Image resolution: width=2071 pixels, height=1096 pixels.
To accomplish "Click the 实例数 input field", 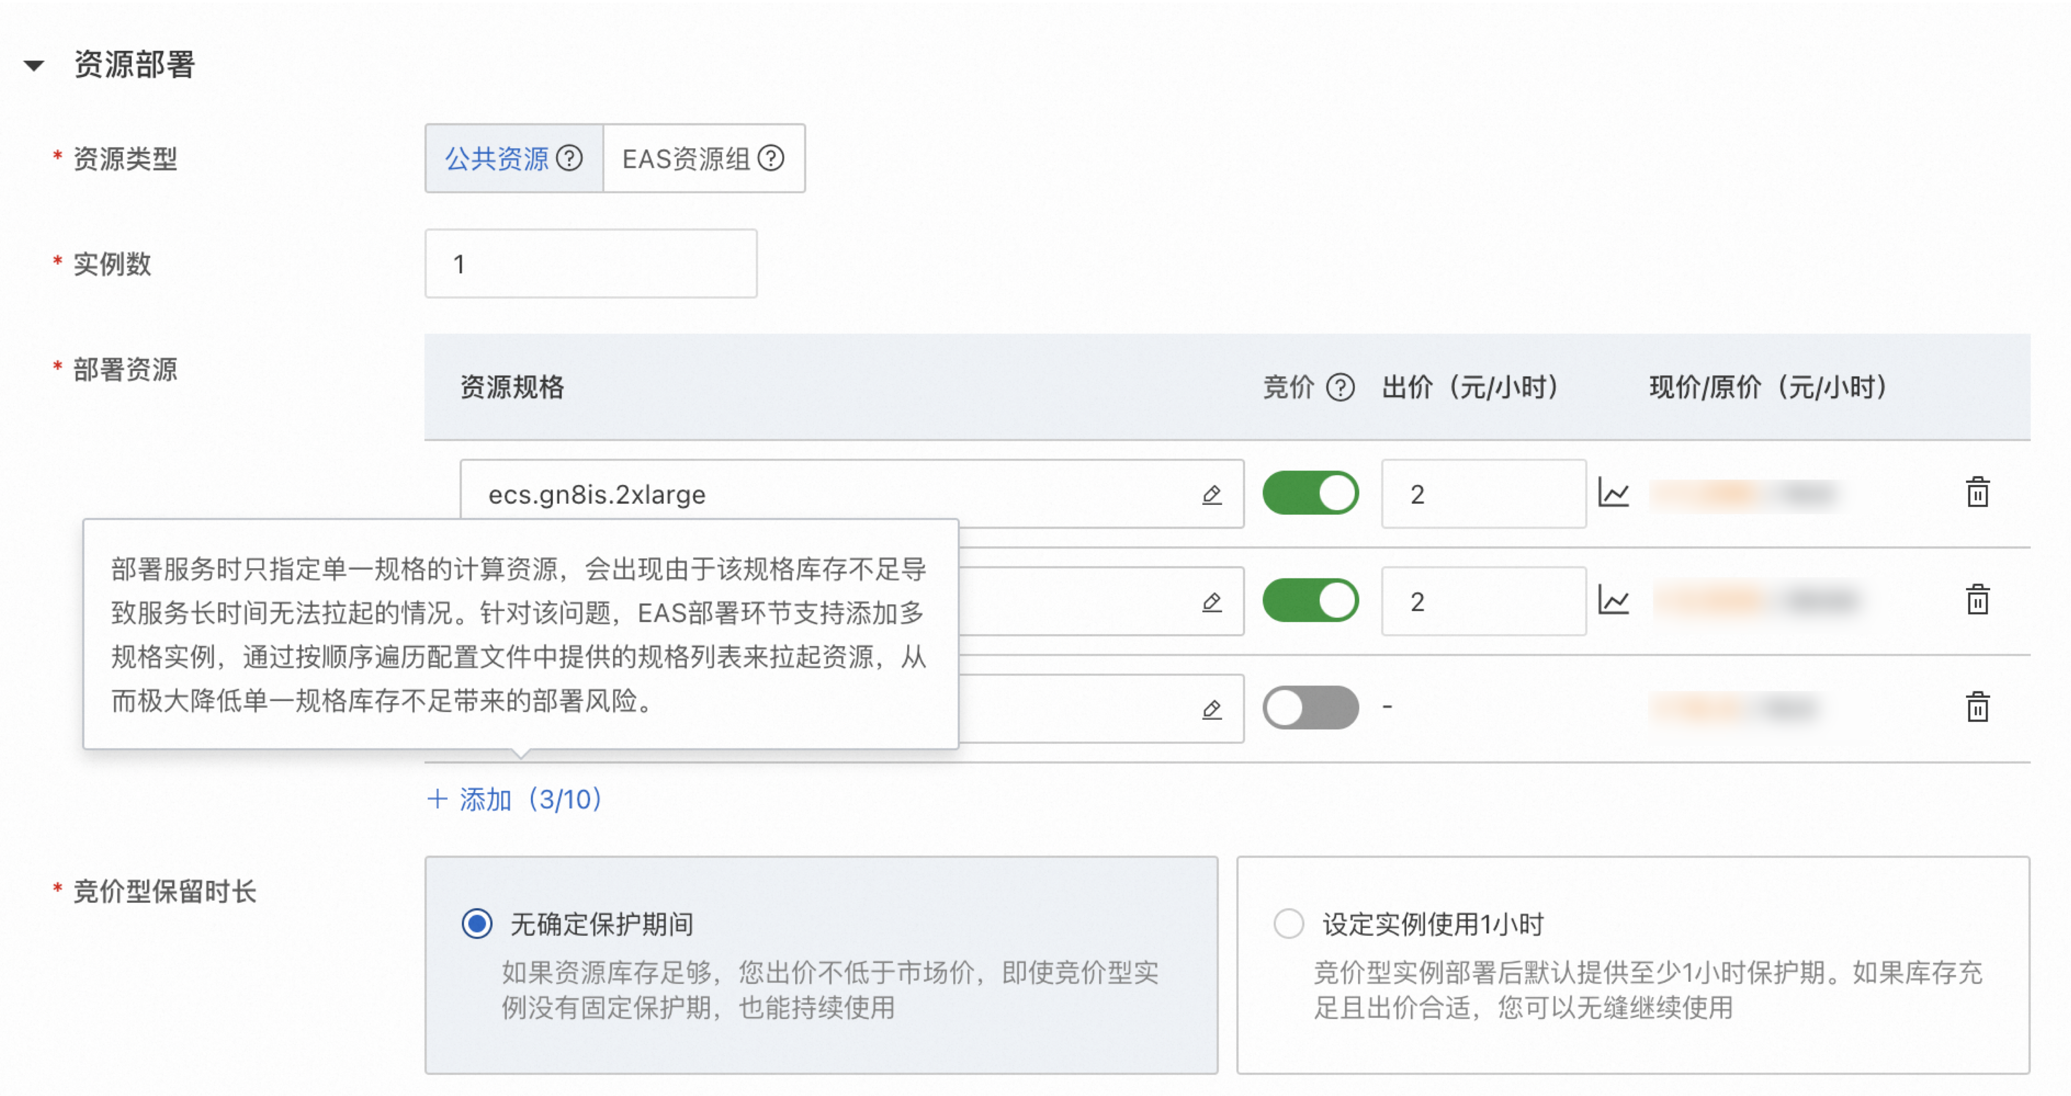I will tap(590, 263).
